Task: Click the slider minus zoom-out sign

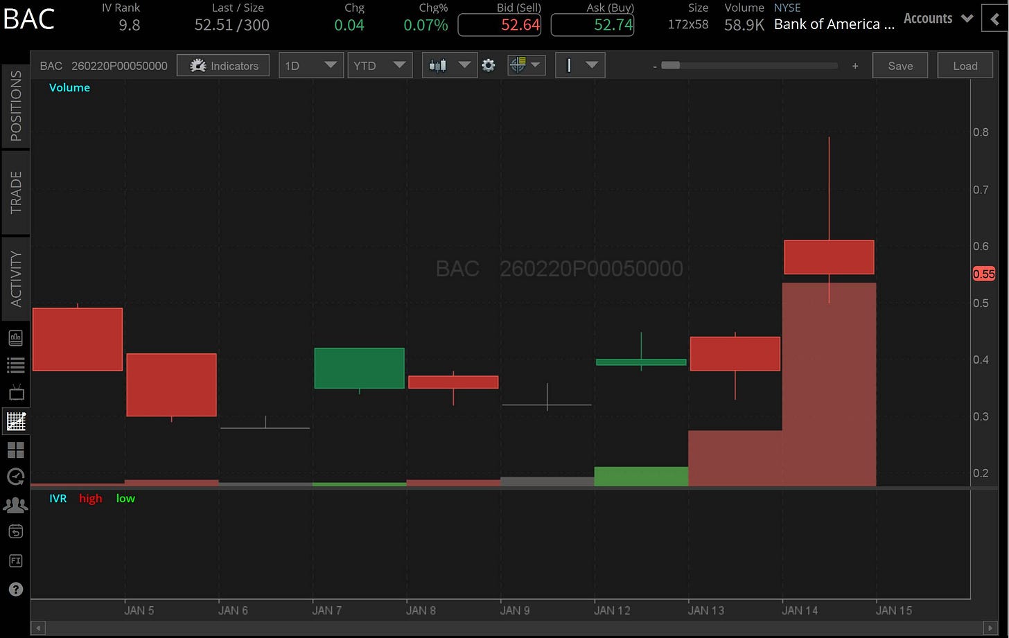Action: point(654,66)
